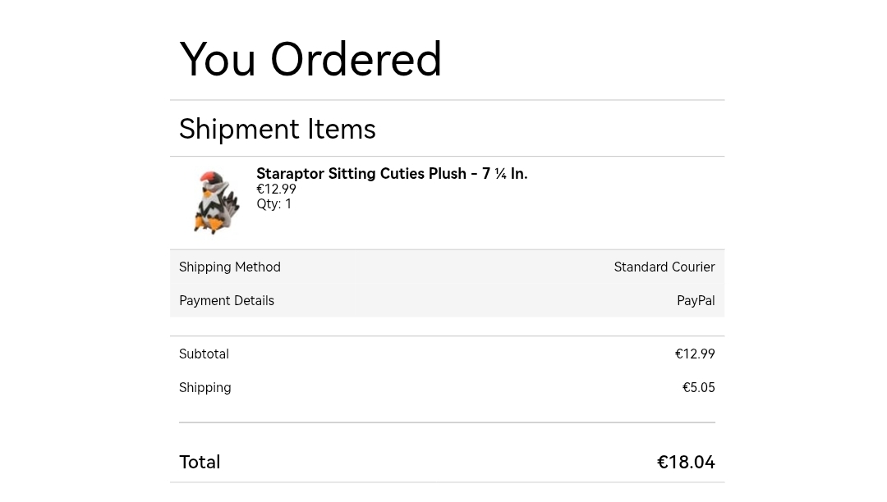Click the bottom divider line below Total
This screenshot has width=887, height=502.
tap(447, 482)
